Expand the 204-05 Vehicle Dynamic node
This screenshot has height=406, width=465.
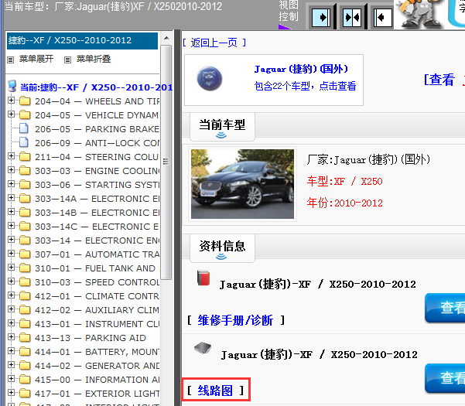(x=12, y=114)
